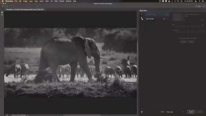The height and width of the screenshot is (116, 206).
Task: Select the Zoom tool in left toolbar
Action: point(2,15)
